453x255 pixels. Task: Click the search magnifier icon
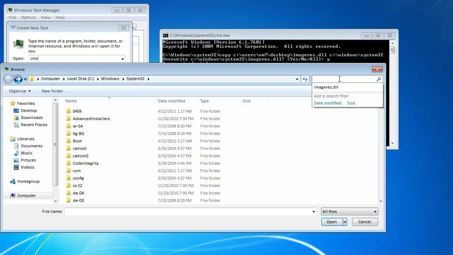[x=379, y=79]
